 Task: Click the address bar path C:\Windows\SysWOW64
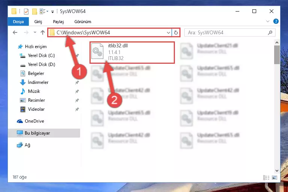pos(83,32)
